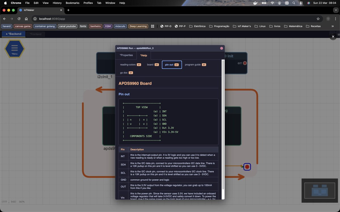The image size is (340, 212).
Task: Open a new browser tab
Action: point(68,10)
